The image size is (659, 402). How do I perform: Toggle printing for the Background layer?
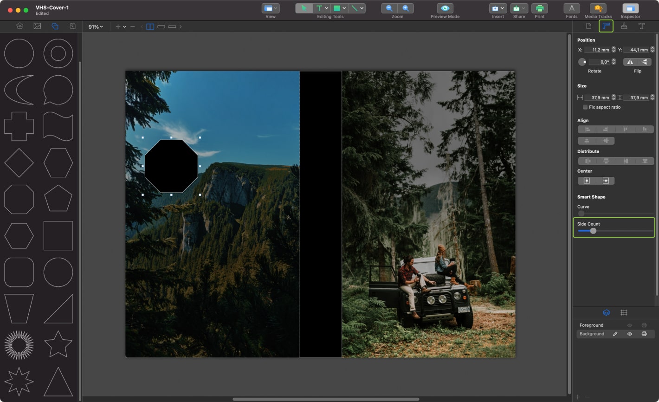644,334
